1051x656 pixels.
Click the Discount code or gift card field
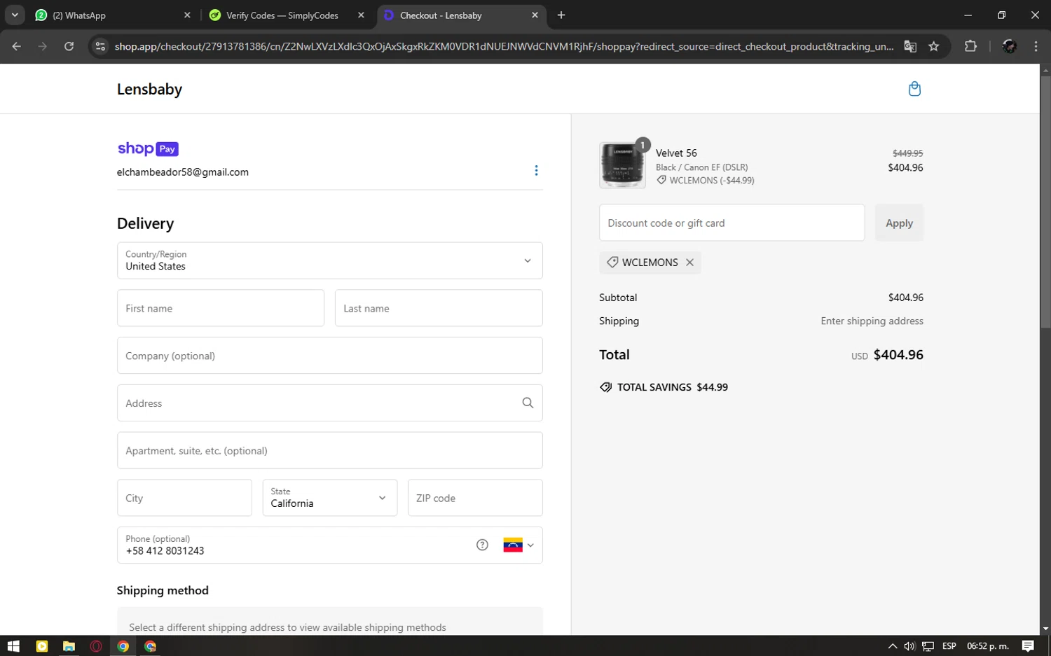[x=731, y=223]
